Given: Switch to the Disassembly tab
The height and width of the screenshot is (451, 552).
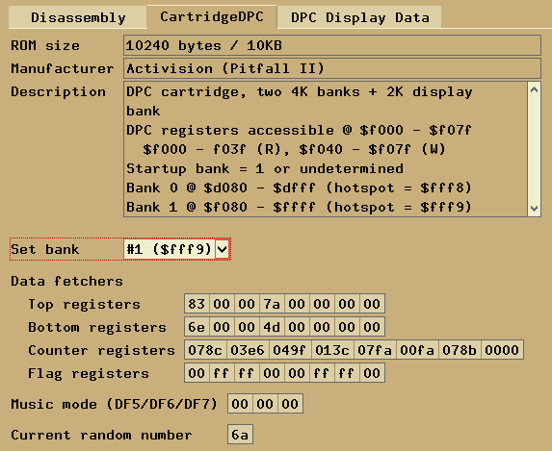Looking at the screenshot, I should (78, 17).
